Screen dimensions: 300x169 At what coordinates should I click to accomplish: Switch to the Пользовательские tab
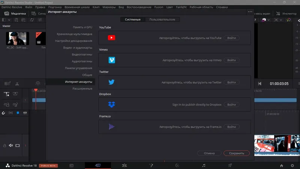[x=162, y=19]
